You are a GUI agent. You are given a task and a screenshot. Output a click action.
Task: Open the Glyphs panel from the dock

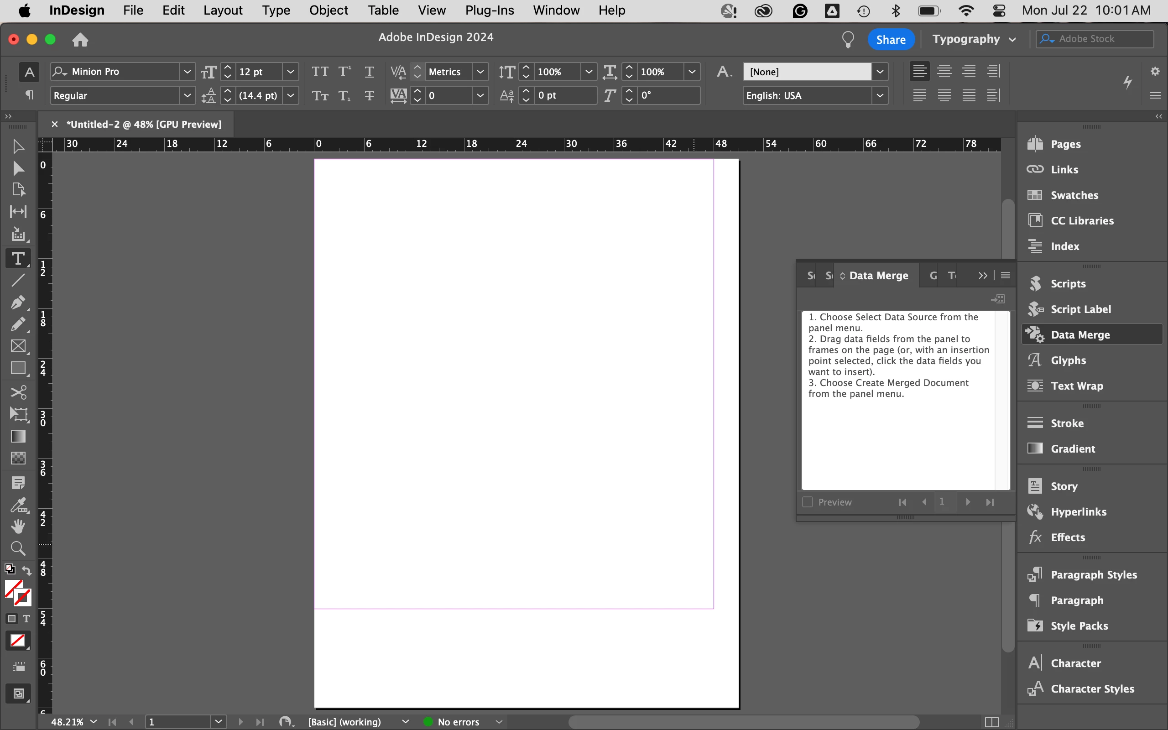tap(1068, 360)
